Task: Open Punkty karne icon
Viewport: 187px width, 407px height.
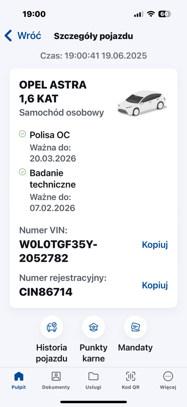Action: 94,327
